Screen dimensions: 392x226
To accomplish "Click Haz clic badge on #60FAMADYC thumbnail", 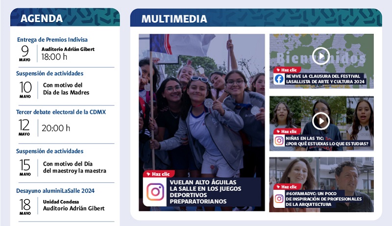I will point(287,187).
